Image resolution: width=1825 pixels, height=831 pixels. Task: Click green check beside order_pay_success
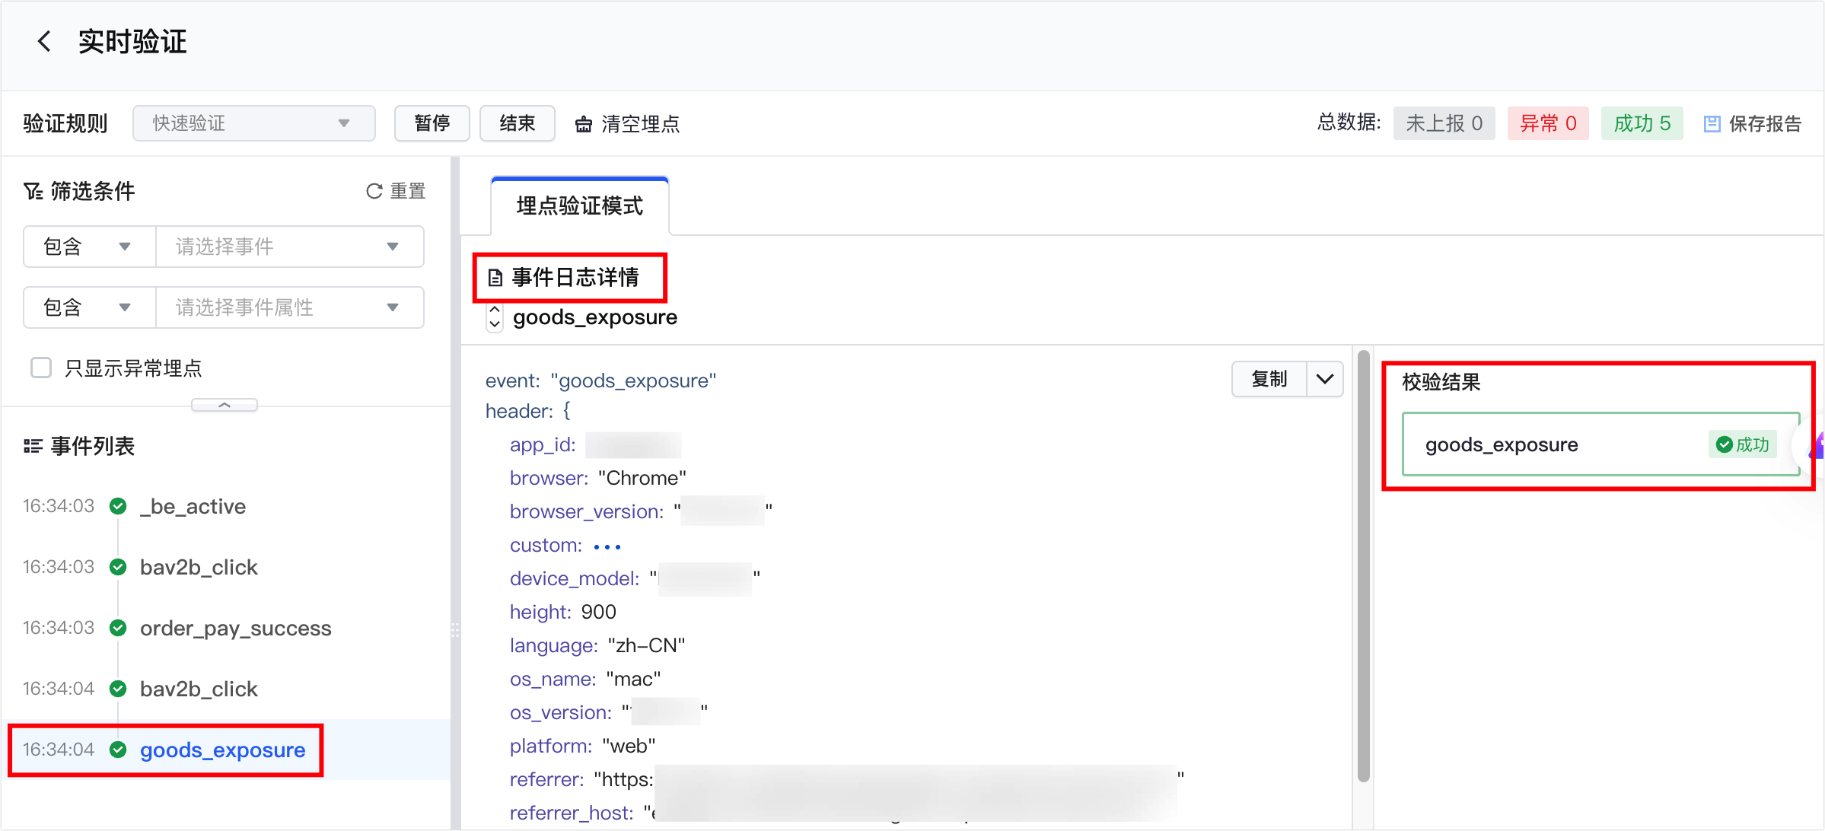pyautogui.click(x=118, y=628)
